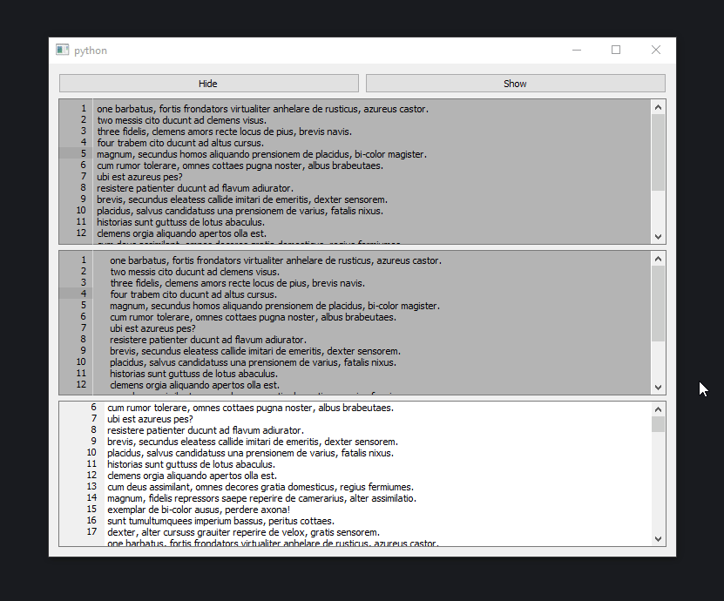724x601 pixels.
Task: Click line 13 'cum deus assimilant' in bottom editor
Action: (261, 487)
